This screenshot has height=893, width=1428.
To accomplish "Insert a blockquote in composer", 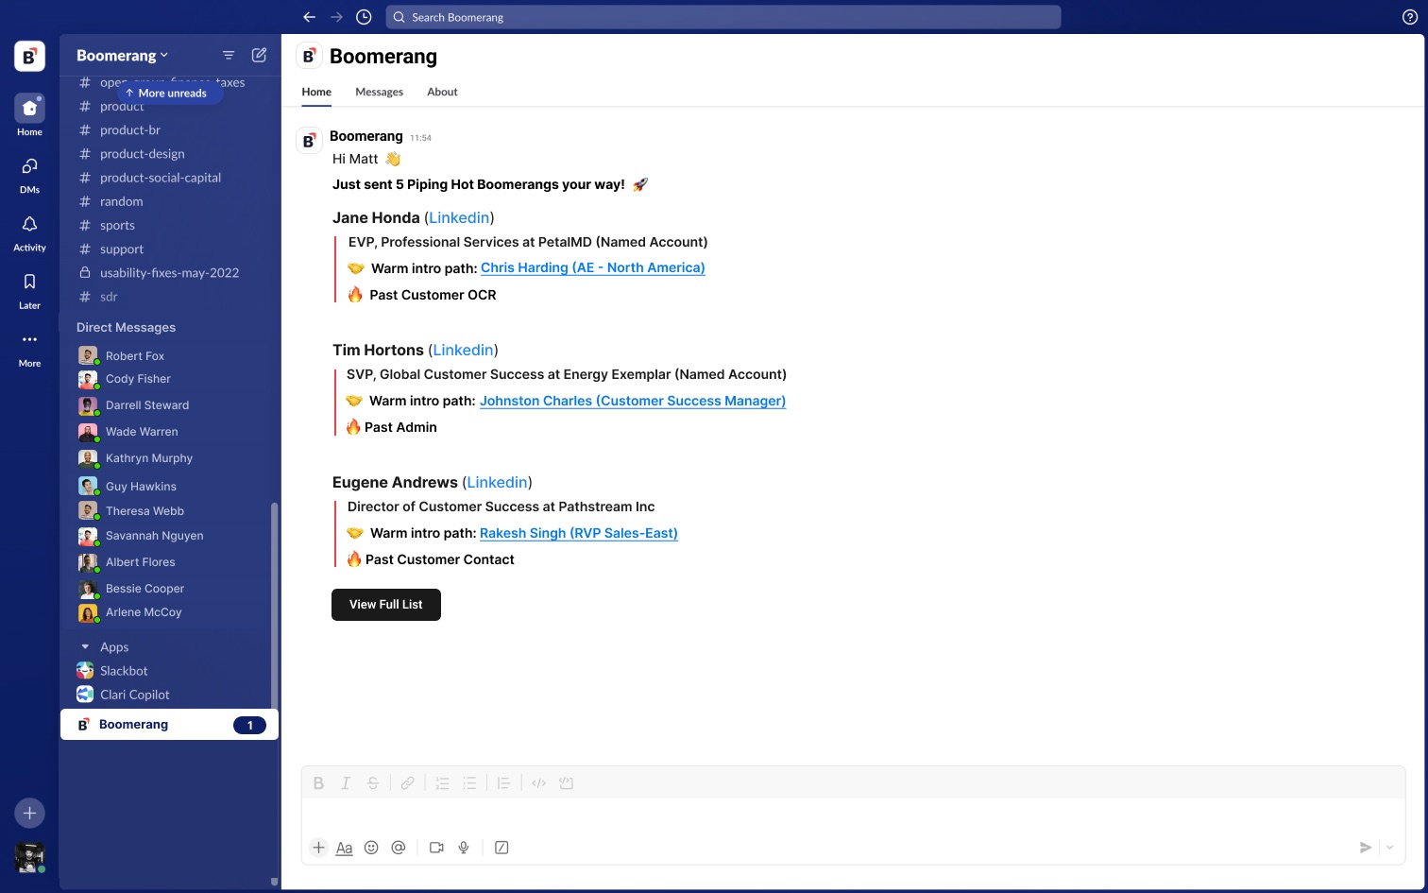I will click(503, 783).
